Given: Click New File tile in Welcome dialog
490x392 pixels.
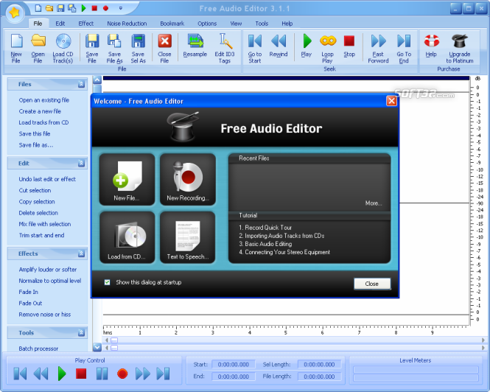Looking at the screenshot, I should (x=127, y=179).
